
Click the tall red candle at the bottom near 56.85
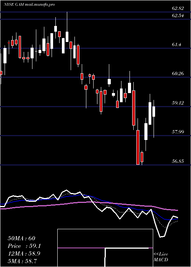tap(138, 148)
